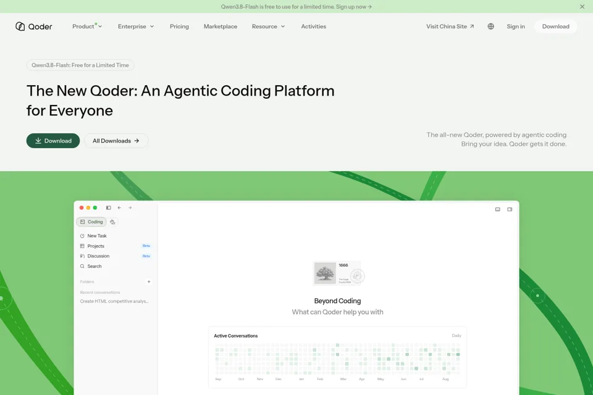Click Recent conversations label

pos(100,292)
